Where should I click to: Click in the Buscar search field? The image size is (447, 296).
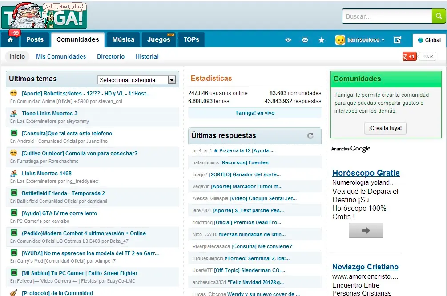(x=387, y=16)
